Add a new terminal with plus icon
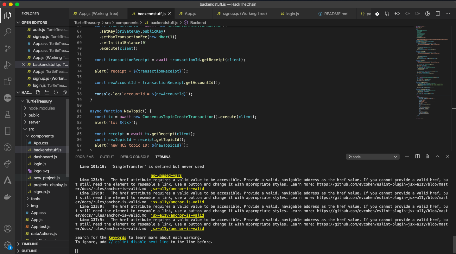Viewport: 456px width, 254px height. pyautogui.click(x=407, y=156)
